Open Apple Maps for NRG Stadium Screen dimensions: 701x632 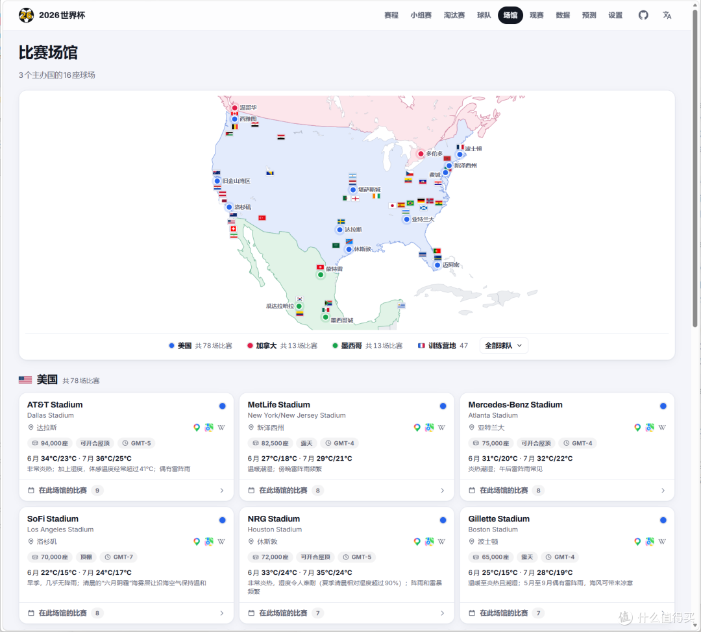tap(429, 542)
